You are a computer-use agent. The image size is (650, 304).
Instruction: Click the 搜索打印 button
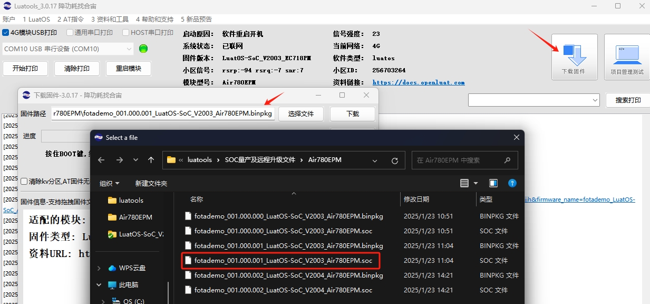point(628,100)
